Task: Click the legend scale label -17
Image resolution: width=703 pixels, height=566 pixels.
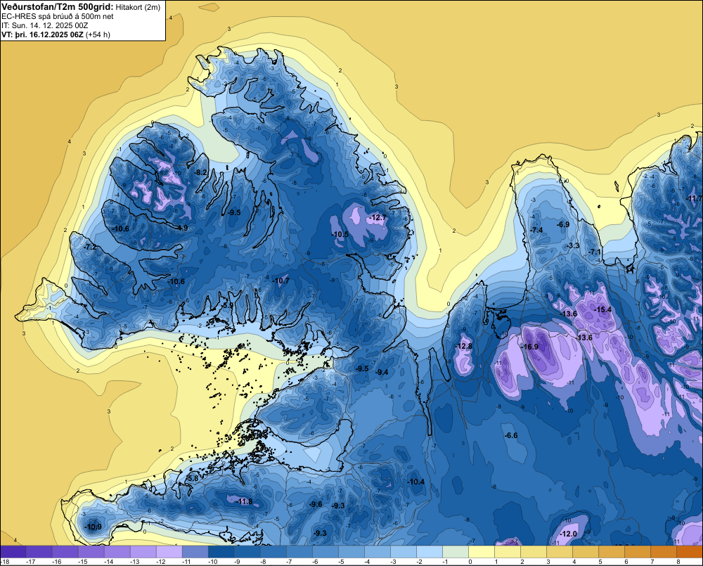Action: coord(31,562)
